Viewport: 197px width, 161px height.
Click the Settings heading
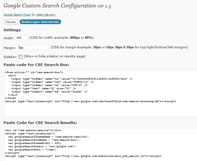(x=12, y=30)
